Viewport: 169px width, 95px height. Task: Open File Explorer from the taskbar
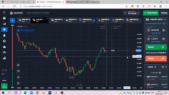(44, 93)
